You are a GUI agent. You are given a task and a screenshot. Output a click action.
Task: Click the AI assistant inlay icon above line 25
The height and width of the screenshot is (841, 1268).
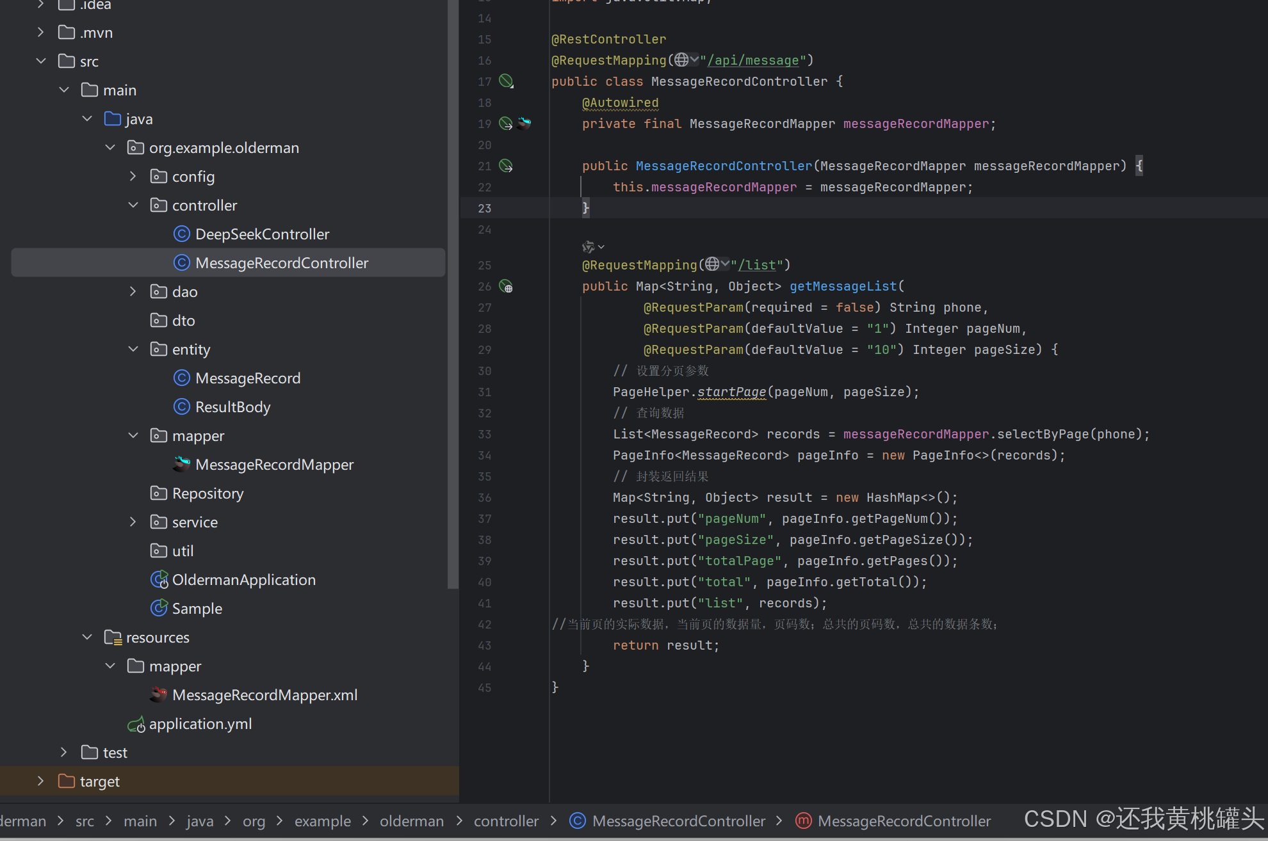[x=589, y=247]
